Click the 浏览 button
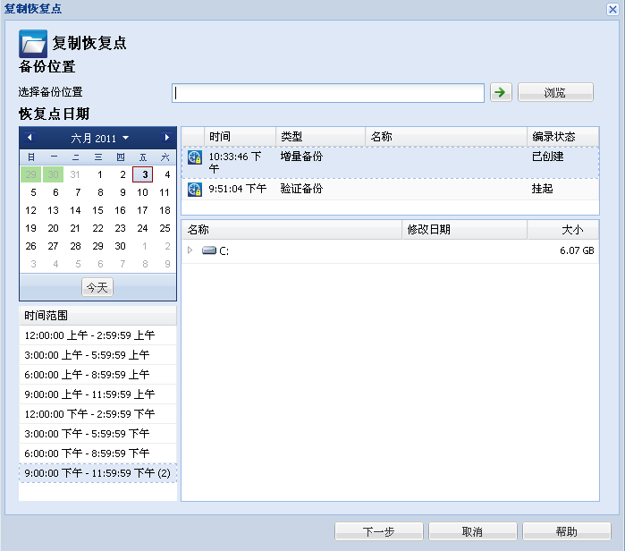This screenshot has width=625, height=551. [555, 92]
